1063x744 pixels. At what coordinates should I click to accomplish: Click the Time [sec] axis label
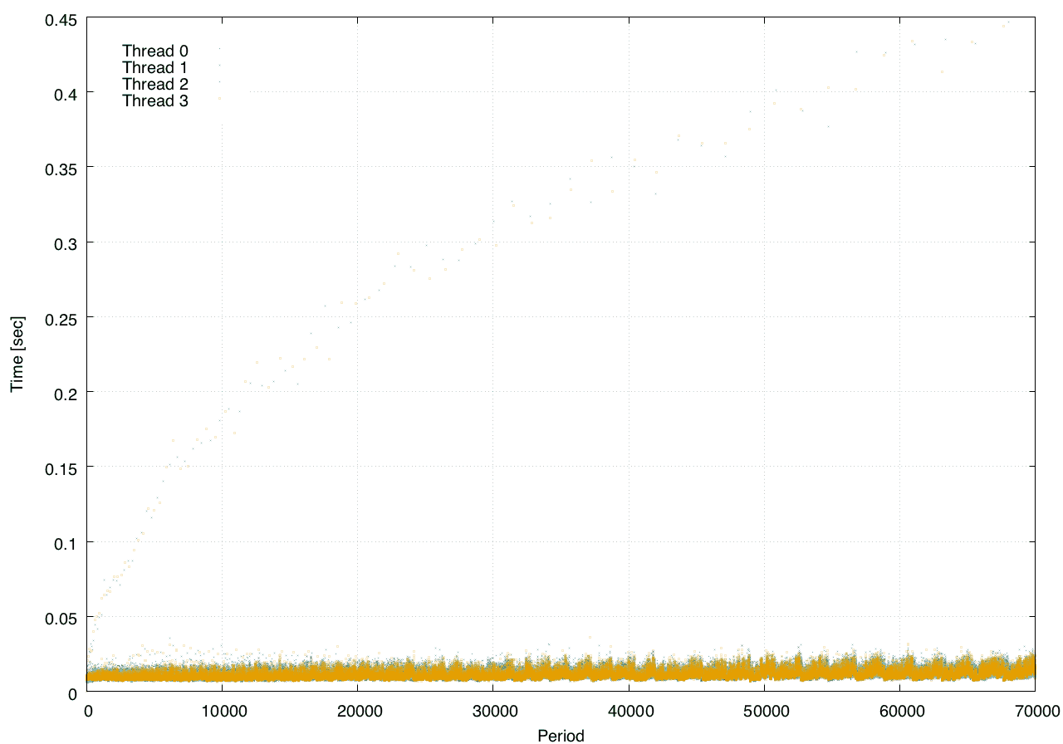pyautogui.click(x=17, y=354)
